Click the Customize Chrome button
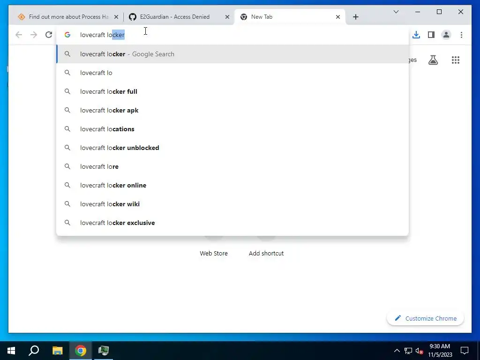Screen dimensions: 480x360 (x=426, y=318)
